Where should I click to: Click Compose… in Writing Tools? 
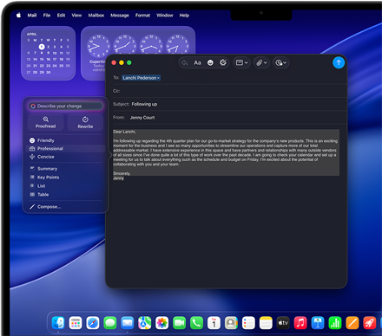pyautogui.click(x=66, y=207)
